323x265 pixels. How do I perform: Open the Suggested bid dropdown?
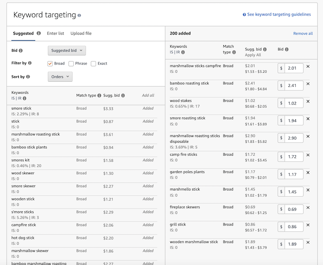point(67,50)
